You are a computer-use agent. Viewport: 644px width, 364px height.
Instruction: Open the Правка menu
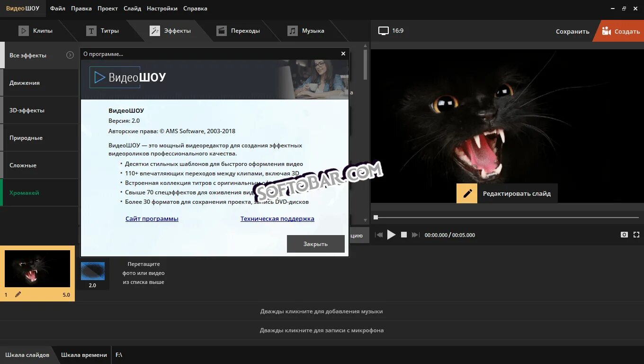pos(81,9)
